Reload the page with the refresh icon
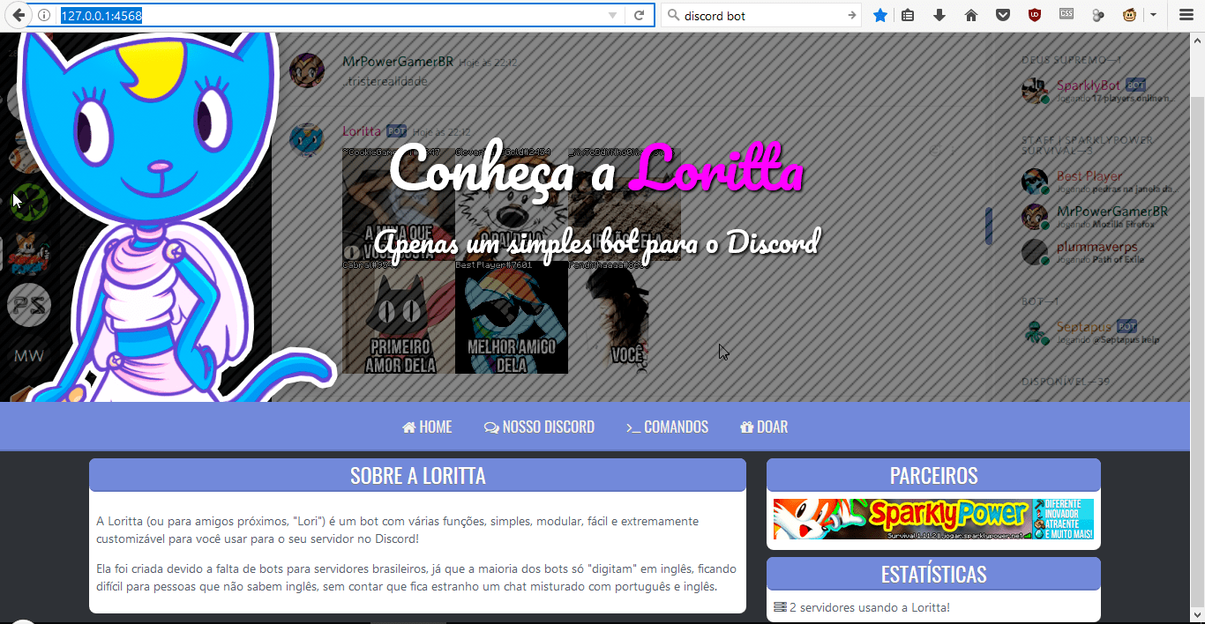1205x624 pixels. 639,16
